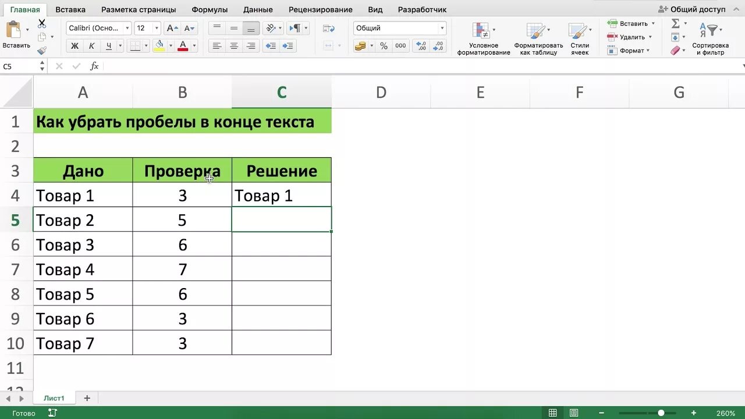Viewport: 745px width, 419px height.
Task: Expand the formula bar chevron
Action: [743, 66]
